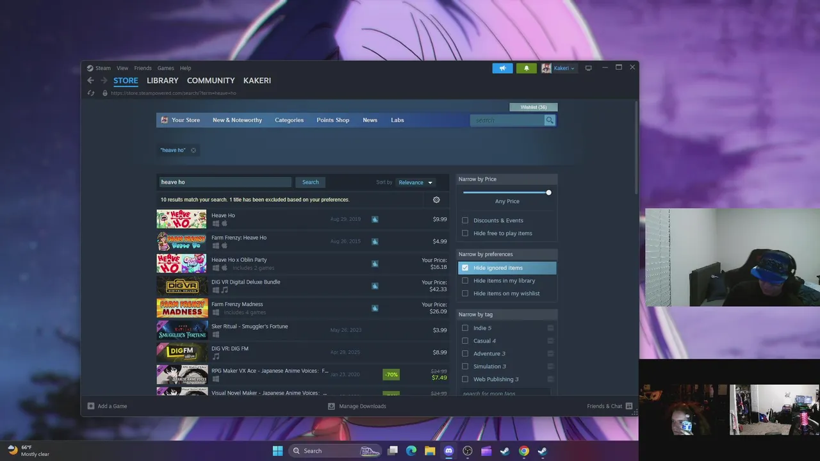Click the store search magnifier icon

550,120
